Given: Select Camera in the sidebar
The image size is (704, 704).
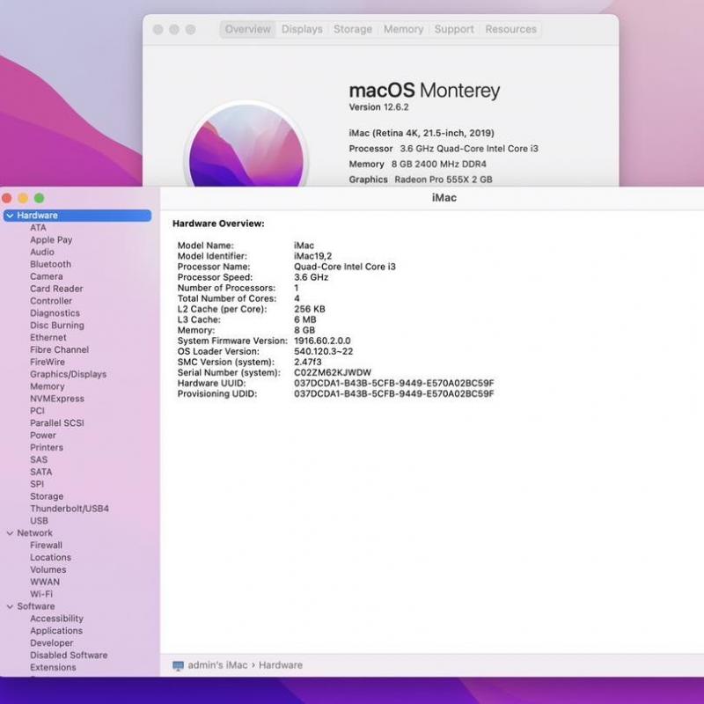Looking at the screenshot, I should pyautogui.click(x=47, y=276).
